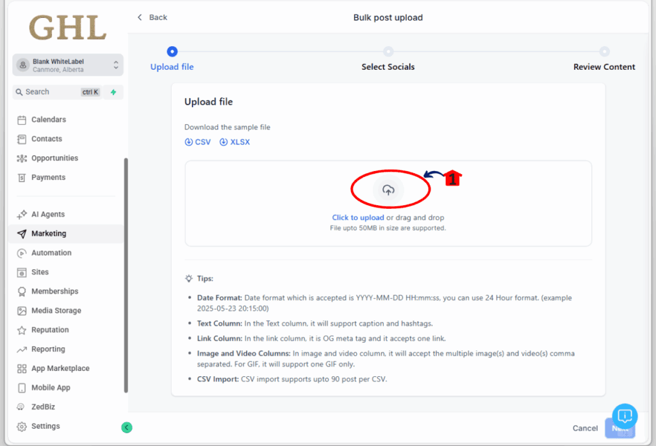This screenshot has width=656, height=446.
Task: Click the Media Storage image icon
Action: click(22, 311)
